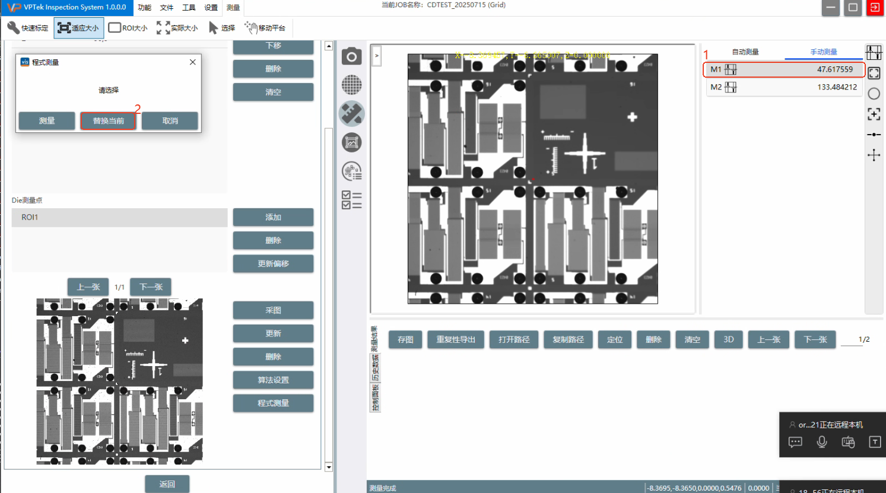Select the M2 measurement row
Image resolution: width=886 pixels, height=493 pixels.
point(783,87)
